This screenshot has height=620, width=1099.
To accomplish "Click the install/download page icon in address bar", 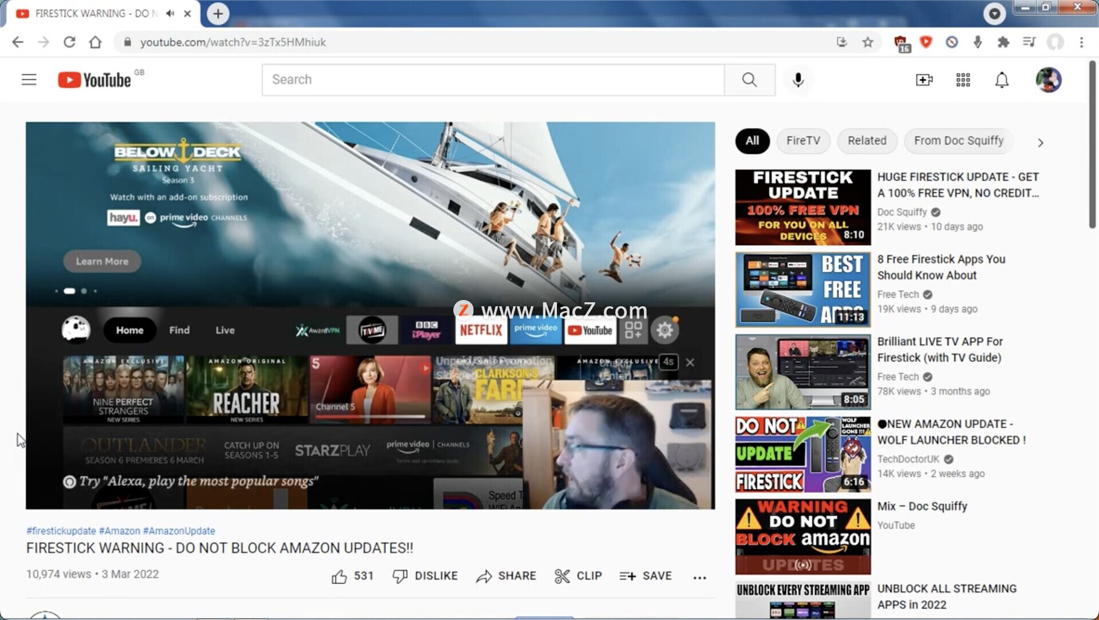I will click(841, 42).
